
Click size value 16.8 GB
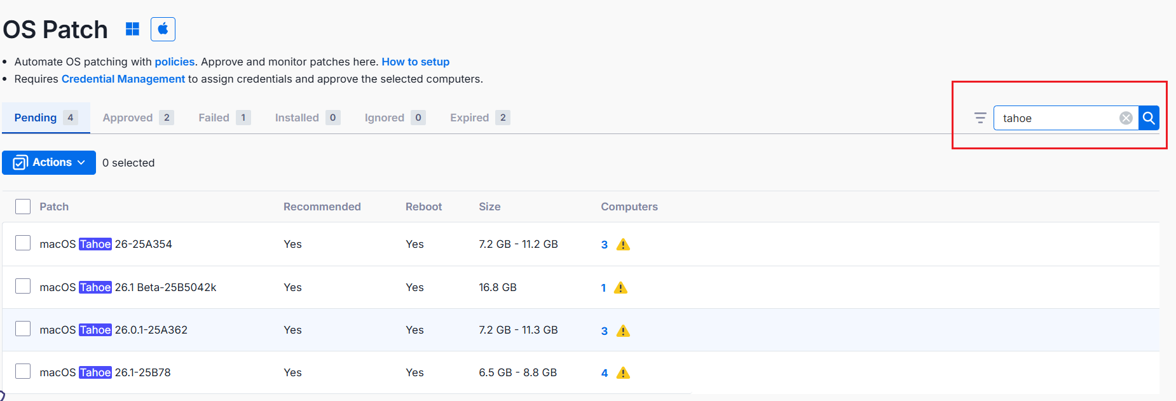[x=498, y=287]
